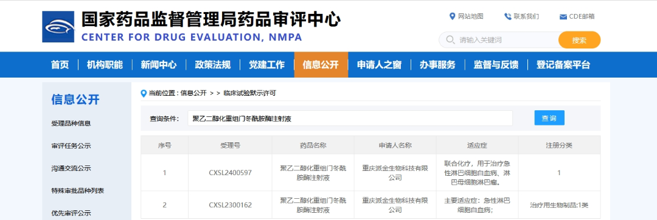The image size is (657, 220).
Task: Open the CDE邮箱 link
Action: [582, 17]
